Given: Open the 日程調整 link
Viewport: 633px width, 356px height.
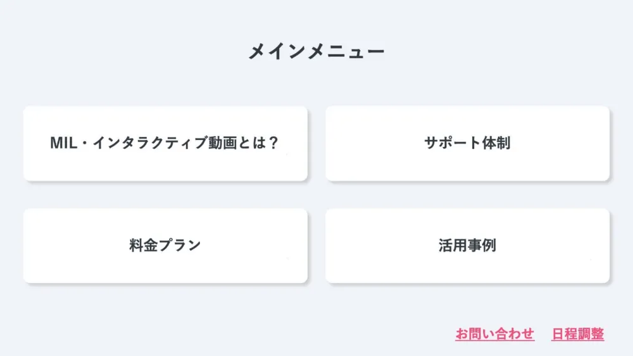Looking at the screenshot, I should click(577, 334).
